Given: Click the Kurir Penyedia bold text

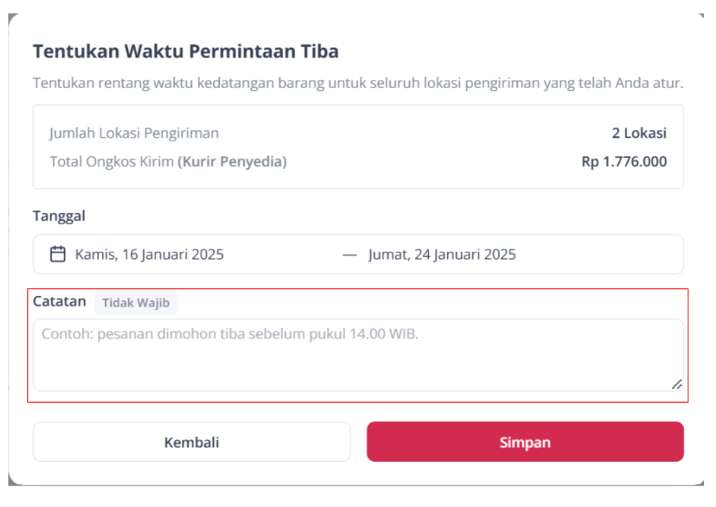Looking at the screenshot, I should pyautogui.click(x=232, y=161).
